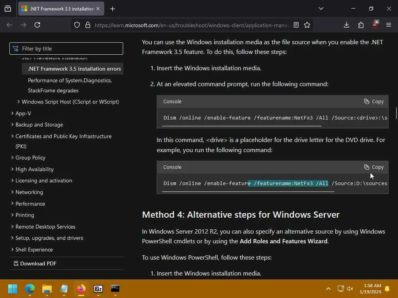Screen dimensions: 398x298
Task: Open the Downloads panel
Action: (x=346, y=25)
